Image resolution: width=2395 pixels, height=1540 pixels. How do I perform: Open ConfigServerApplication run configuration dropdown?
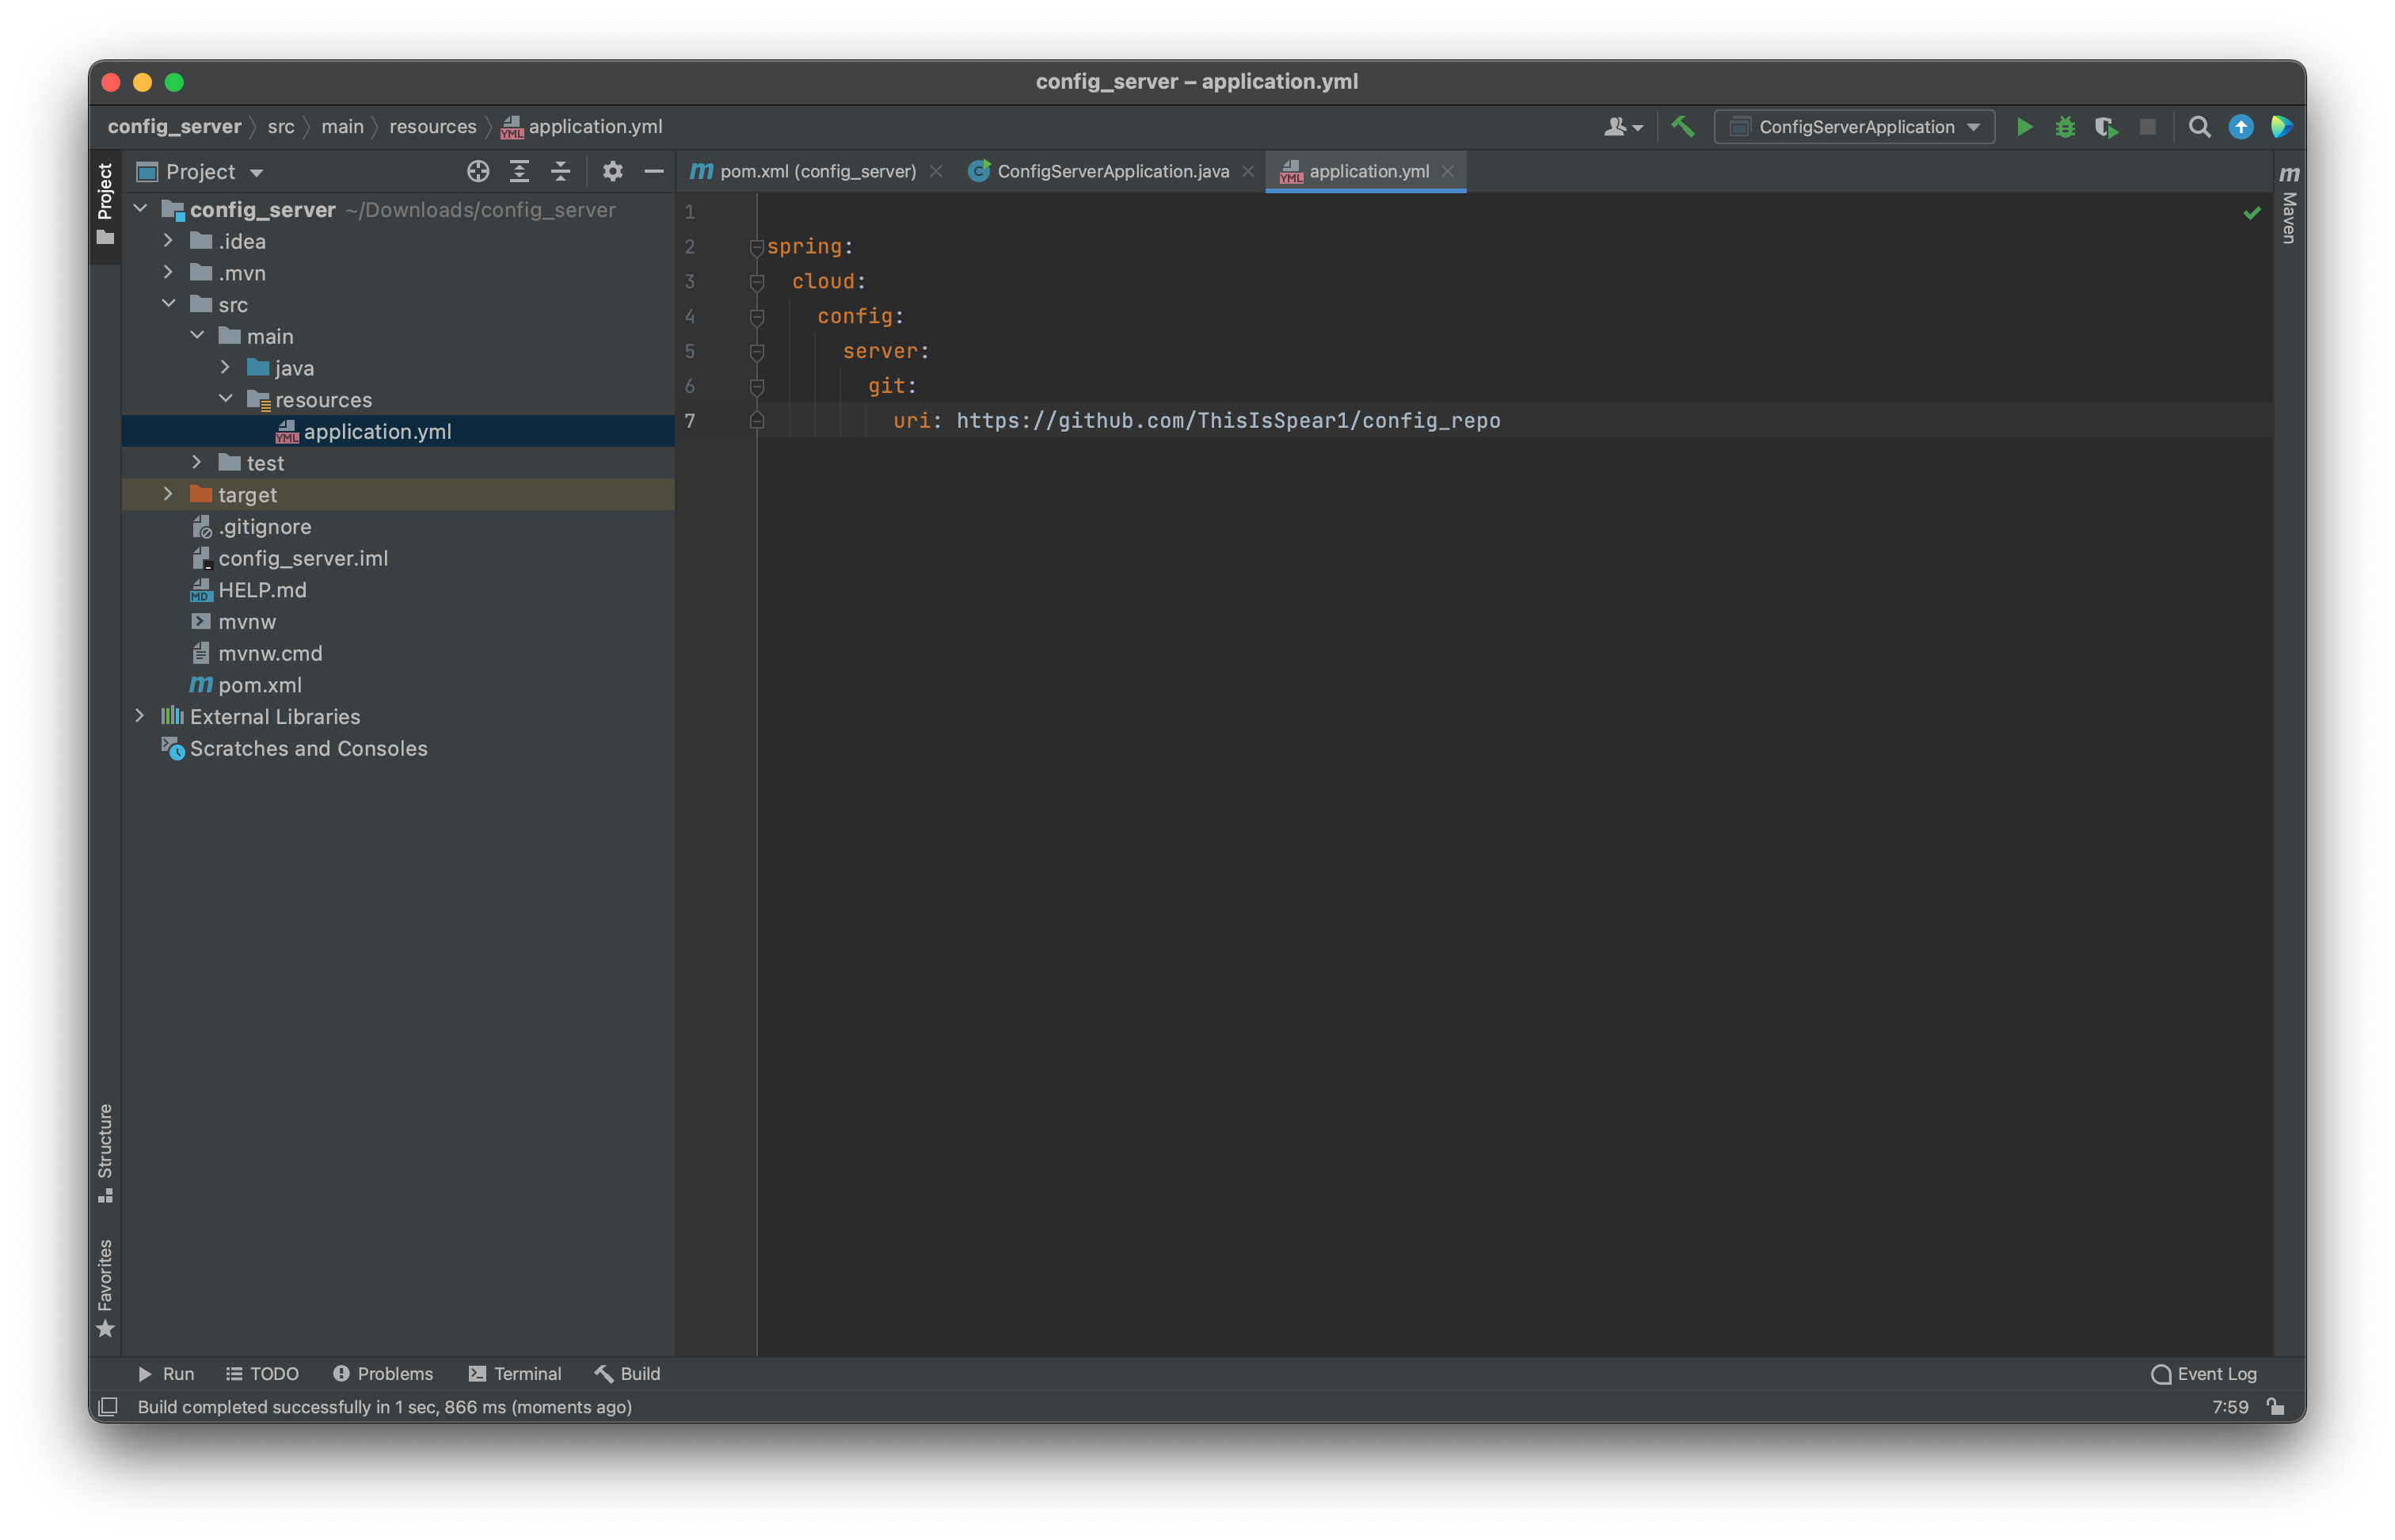[x=1854, y=127]
